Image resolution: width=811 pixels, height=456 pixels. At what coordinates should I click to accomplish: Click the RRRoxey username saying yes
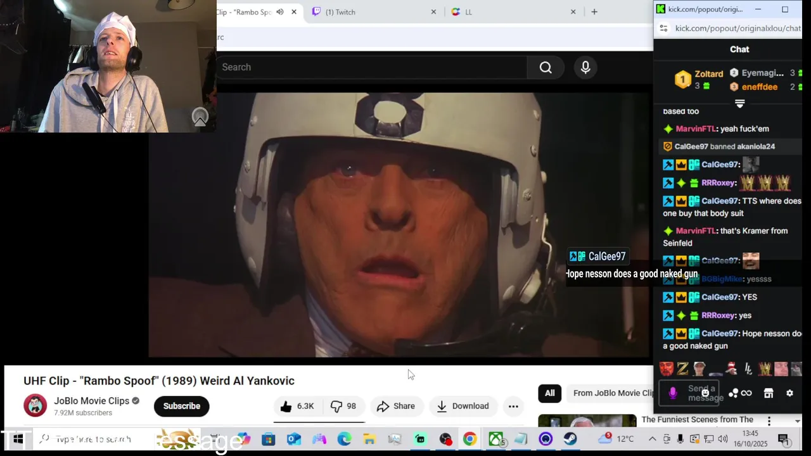tap(718, 315)
